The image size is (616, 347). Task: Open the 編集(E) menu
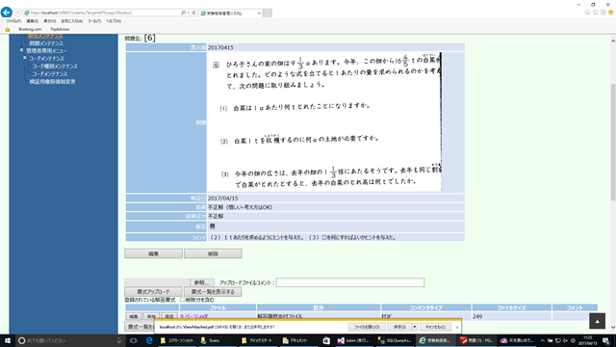[x=32, y=21]
